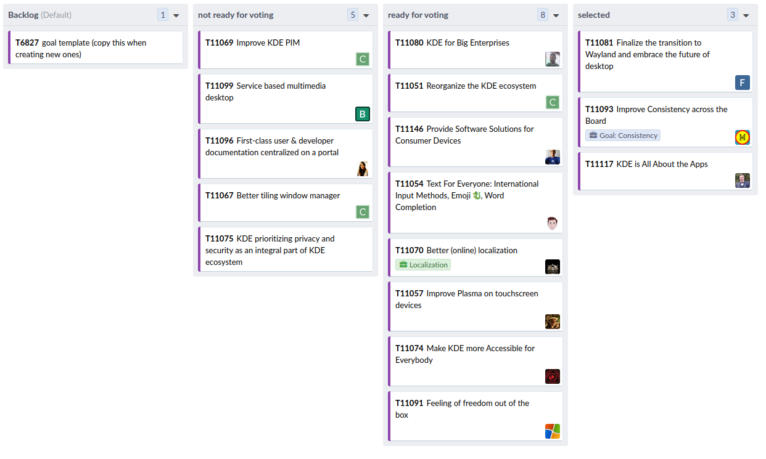The height and width of the screenshot is (459, 766).
Task: Click the 'Goal: Consistency' project tag
Action: pyautogui.click(x=623, y=136)
